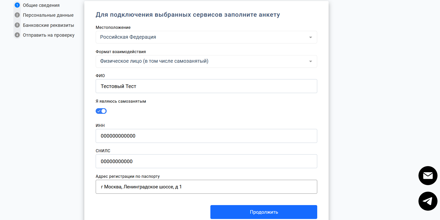The width and height of the screenshot is (440, 220).
Task: Click the checkmark inside the blue toggle
Action: [x=99, y=111]
